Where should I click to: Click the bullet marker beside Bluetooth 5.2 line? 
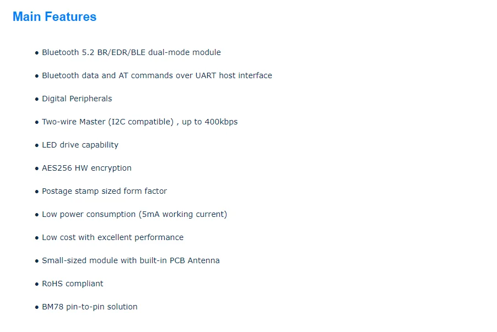point(37,53)
